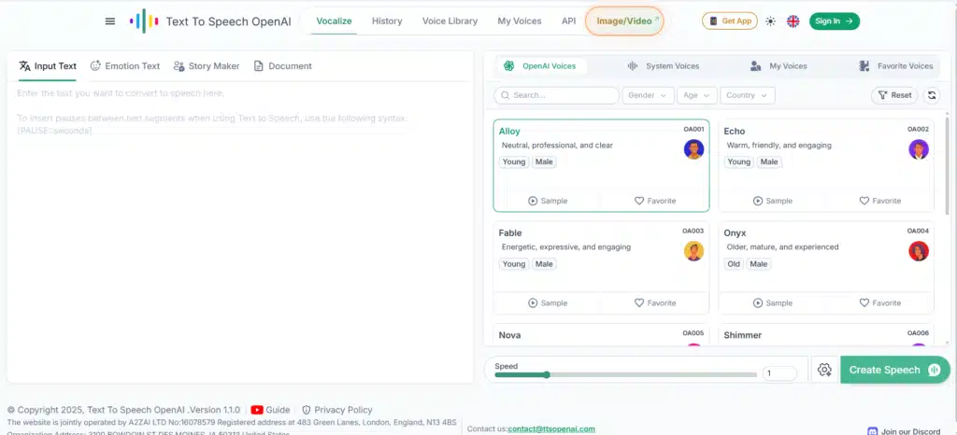Screen dimensions: 957x435
Task: Click the OA001 voice ID label
Action: [693, 129]
